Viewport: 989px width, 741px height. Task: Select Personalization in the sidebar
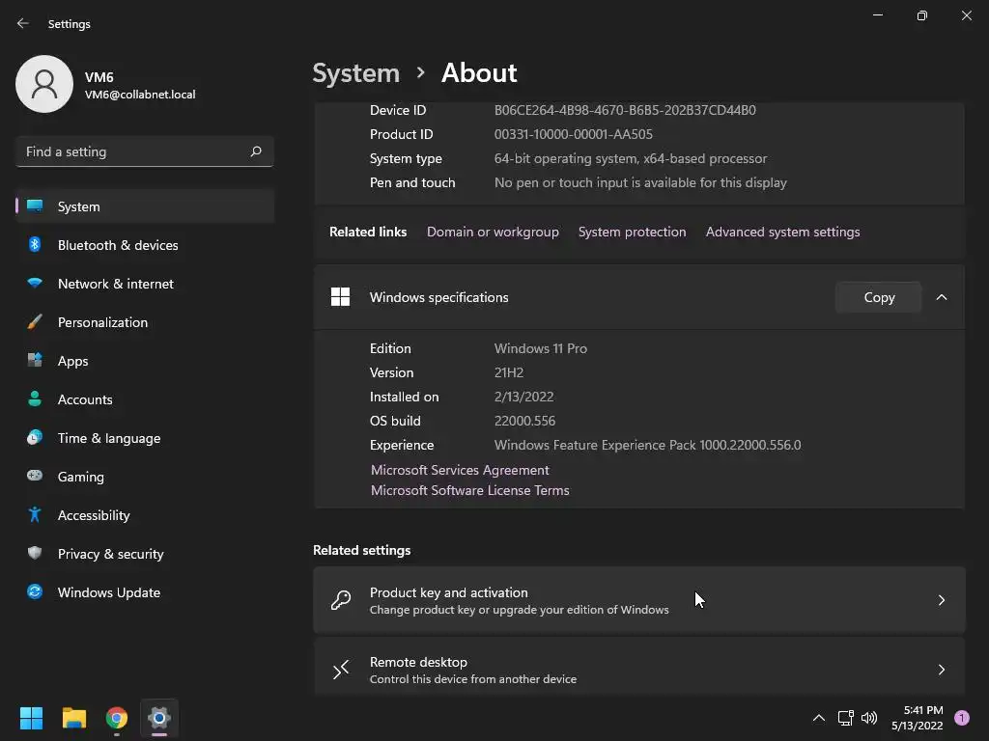(x=145, y=322)
